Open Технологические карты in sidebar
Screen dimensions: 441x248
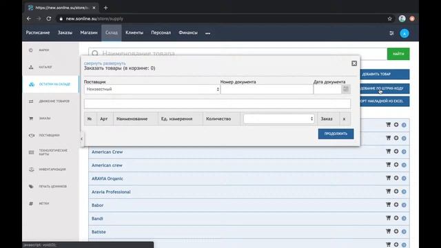point(53,152)
